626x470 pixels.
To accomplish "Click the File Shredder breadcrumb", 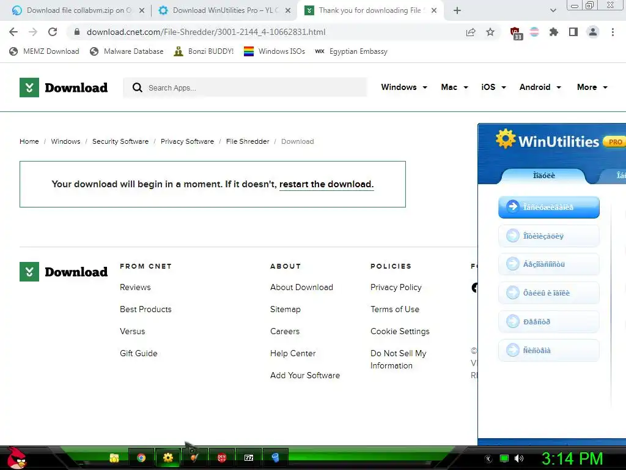I will click(248, 141).
